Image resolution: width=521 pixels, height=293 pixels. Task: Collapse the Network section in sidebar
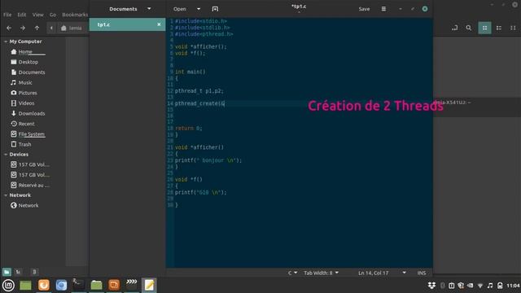(6, 195)
